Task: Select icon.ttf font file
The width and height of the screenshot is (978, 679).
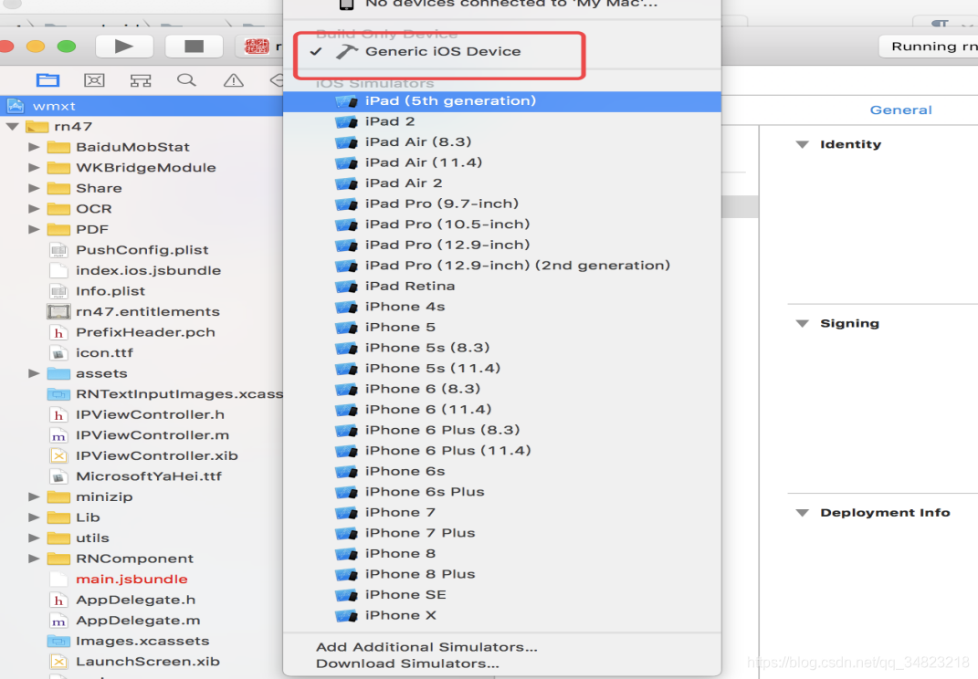Action: [103, 353]
